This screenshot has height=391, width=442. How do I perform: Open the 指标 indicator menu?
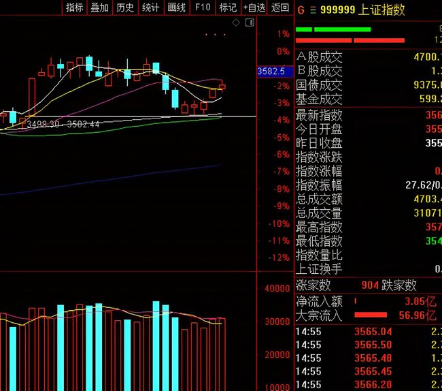point(75,7)
